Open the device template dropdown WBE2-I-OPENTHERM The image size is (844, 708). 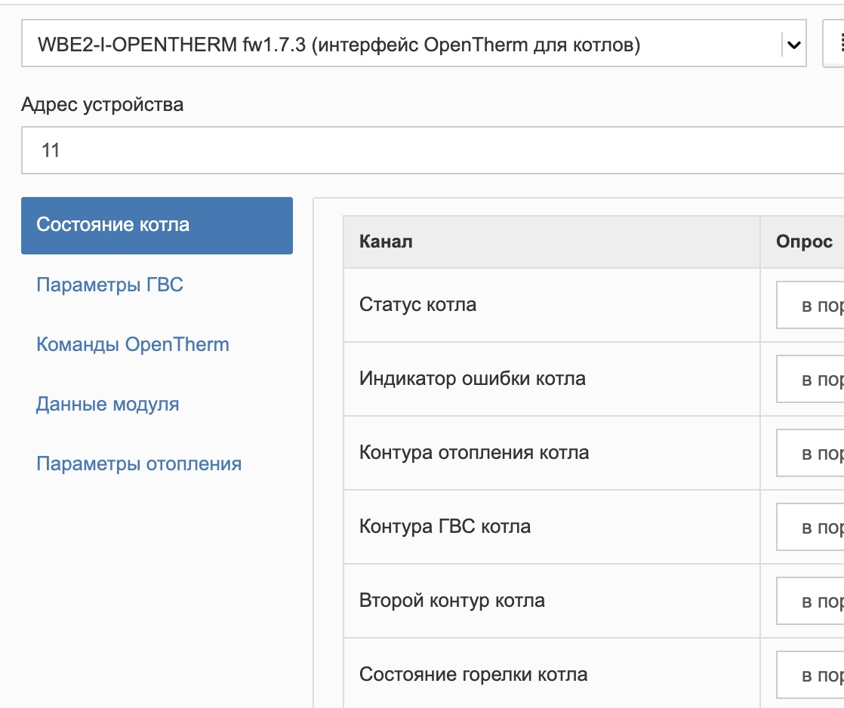click(414, 44)
